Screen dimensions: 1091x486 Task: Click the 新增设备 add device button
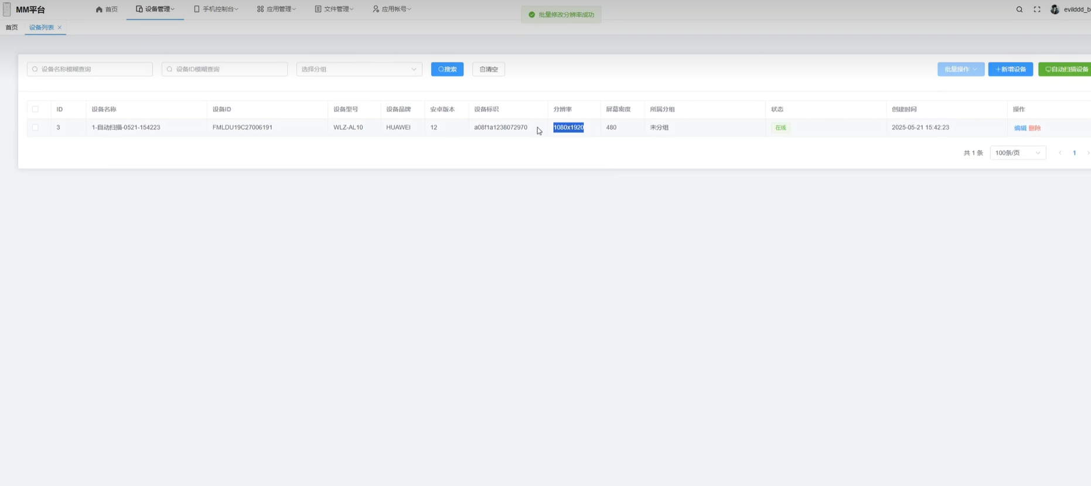[x=1010, y=69]
